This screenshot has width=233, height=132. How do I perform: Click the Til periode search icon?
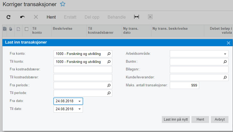point(109,93)
